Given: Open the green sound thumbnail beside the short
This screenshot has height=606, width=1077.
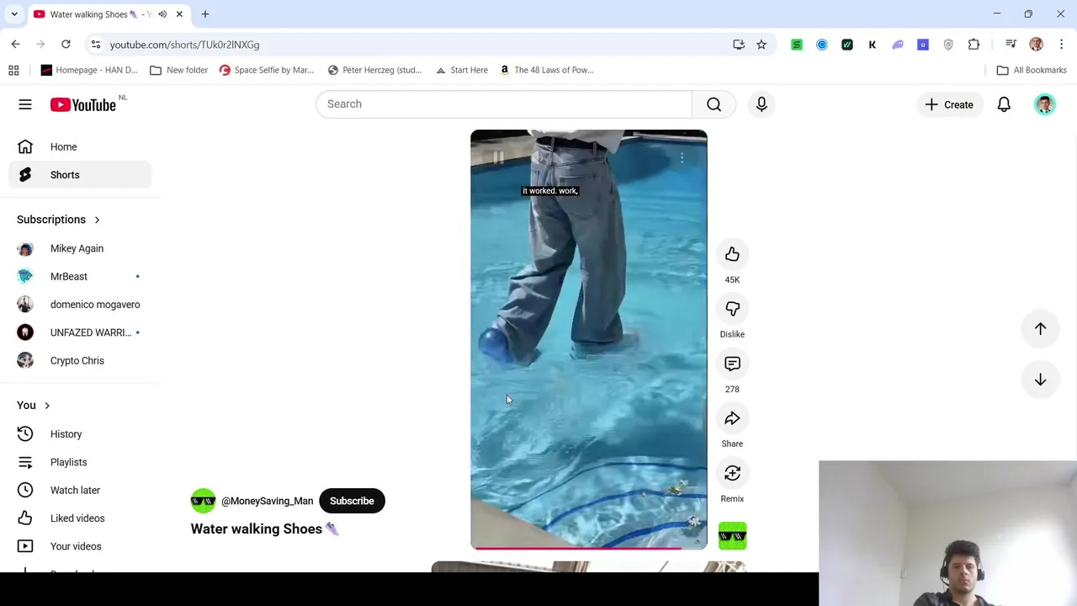Looking at the screenshot, I should coord(732,536).
